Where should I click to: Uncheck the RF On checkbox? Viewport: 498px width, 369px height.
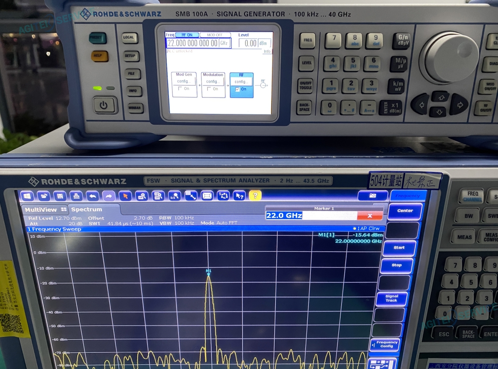[x=238, y=89]
